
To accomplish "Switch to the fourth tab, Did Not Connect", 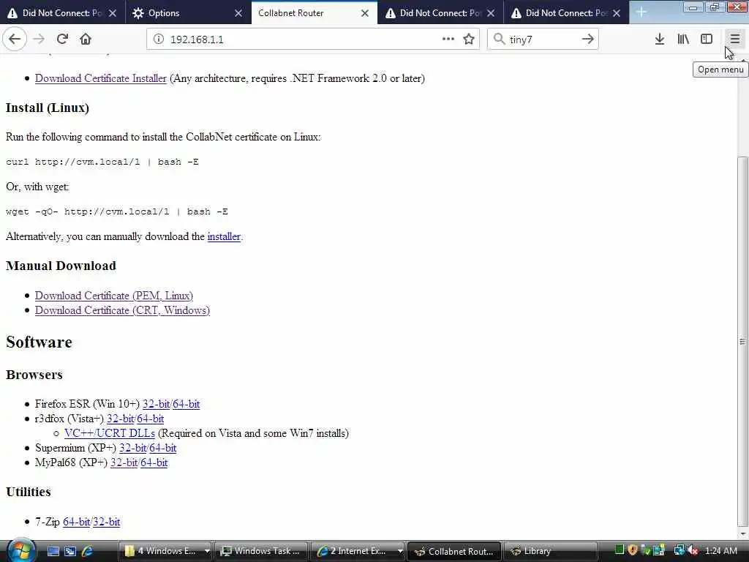I will (x=440, y=13).
